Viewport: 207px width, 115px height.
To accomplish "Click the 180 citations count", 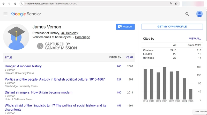I will click(119, 92).
